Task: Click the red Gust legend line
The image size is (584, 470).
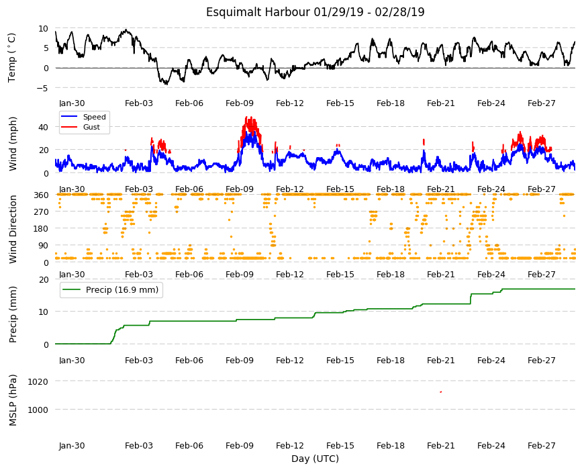Action: [69, 127]
